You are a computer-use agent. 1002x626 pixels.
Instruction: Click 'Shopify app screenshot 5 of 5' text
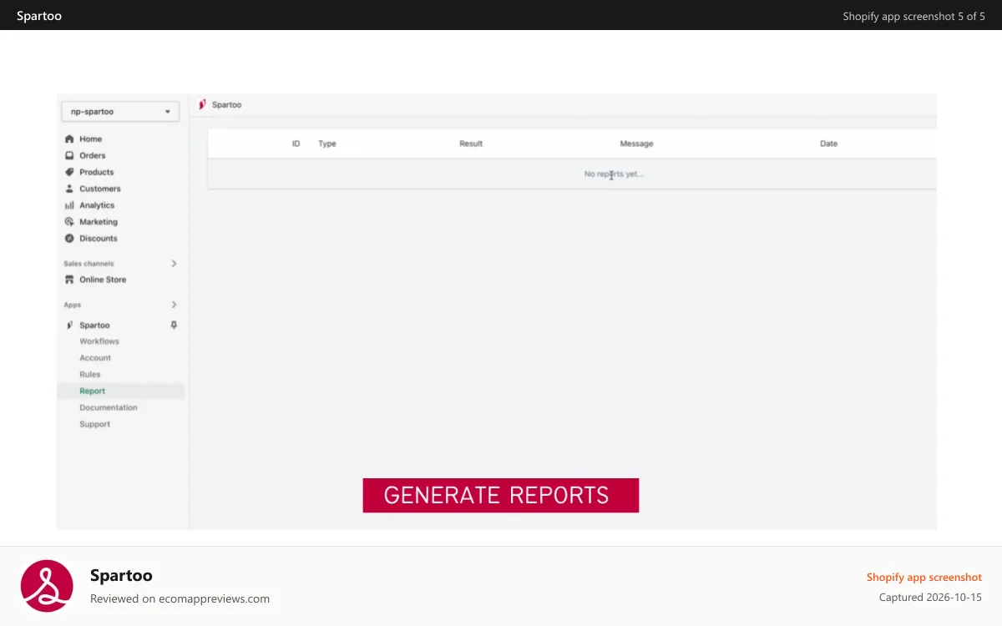pos(913,16)
